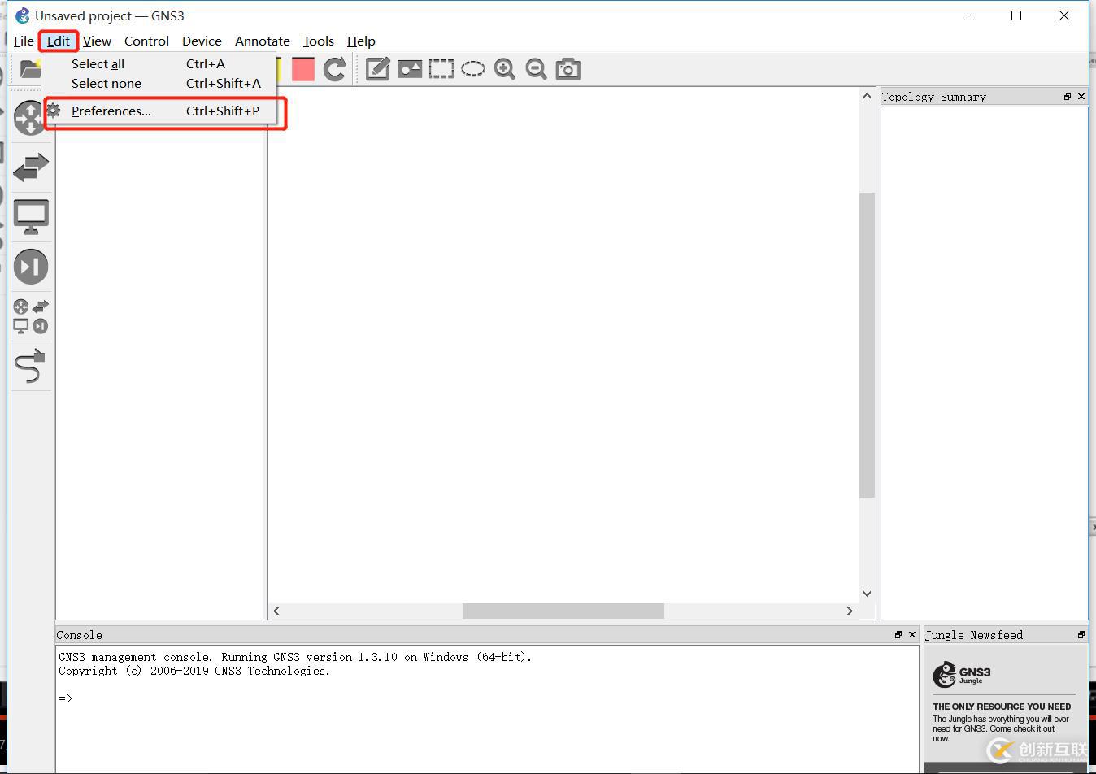Close the open Edit menu
The height and width of the screenshot is (774, 1096).
(x=59, y=41)
